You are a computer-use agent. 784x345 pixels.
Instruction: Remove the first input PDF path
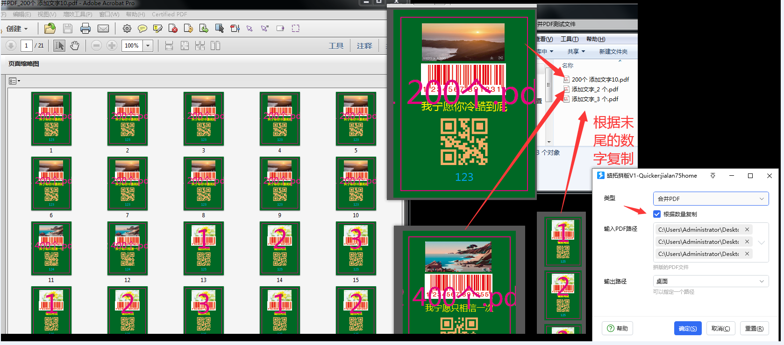click(747, 229)
